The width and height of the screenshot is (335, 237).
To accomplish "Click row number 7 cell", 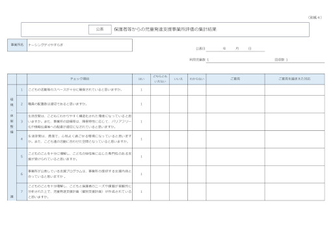I will point(21,191).
